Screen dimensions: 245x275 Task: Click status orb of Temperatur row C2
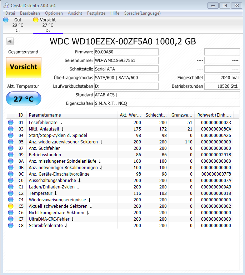(x=11, y=193)
